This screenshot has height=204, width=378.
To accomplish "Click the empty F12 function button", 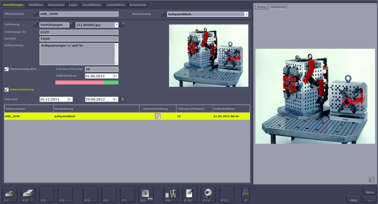I will [226, 195].
